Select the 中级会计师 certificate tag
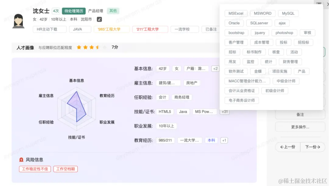 click(287, 81)
